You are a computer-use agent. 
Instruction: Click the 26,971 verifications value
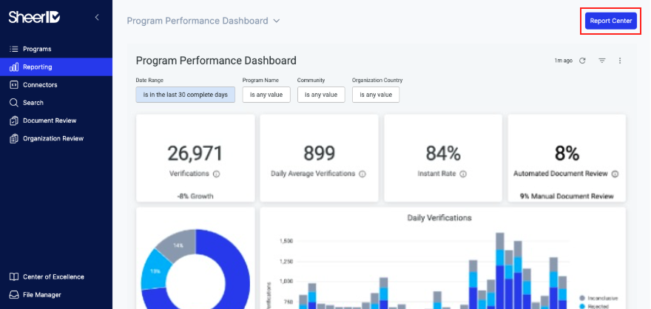coord(195,153)
